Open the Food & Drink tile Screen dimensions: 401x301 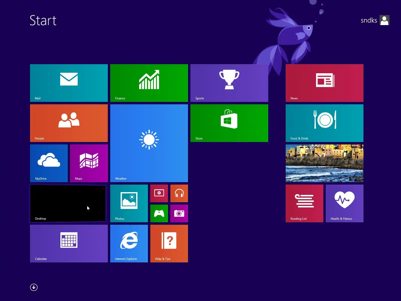[x=325, y=123]
